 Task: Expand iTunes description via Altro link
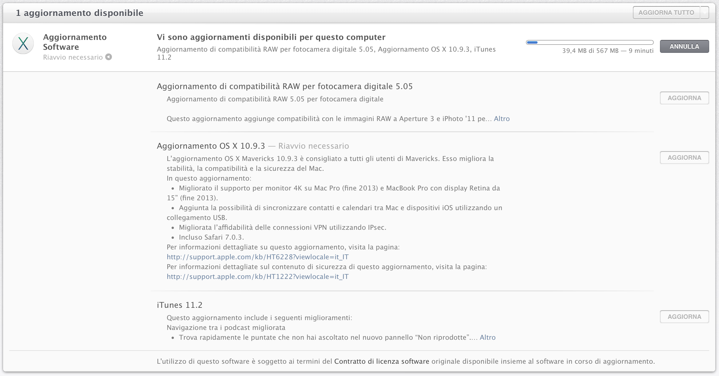[x=487, y=337]
